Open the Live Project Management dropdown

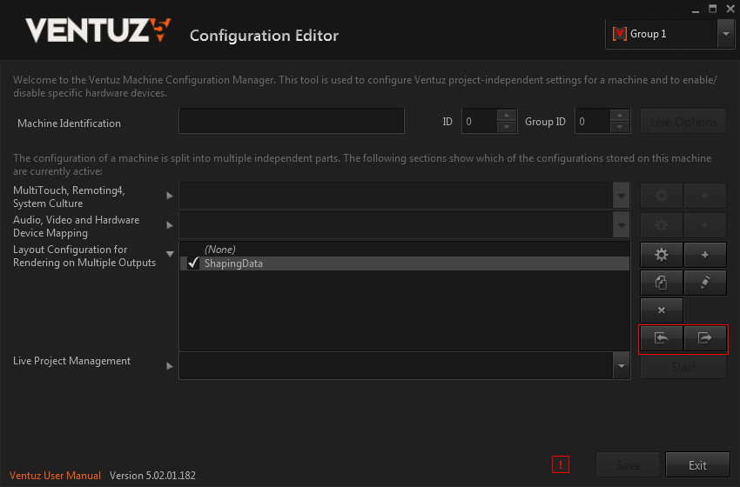[621, 366]
